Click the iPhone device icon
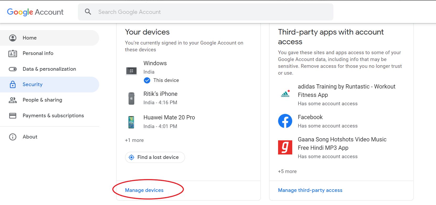Image resolution: width=436 pixels, height=205 pixels. coord(131,98)
